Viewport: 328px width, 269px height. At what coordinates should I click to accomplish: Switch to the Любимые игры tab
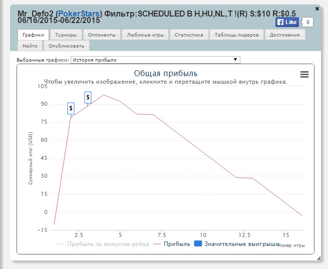coord(145,35)
